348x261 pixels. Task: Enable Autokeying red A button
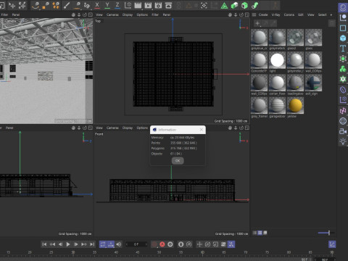[162, 244]
